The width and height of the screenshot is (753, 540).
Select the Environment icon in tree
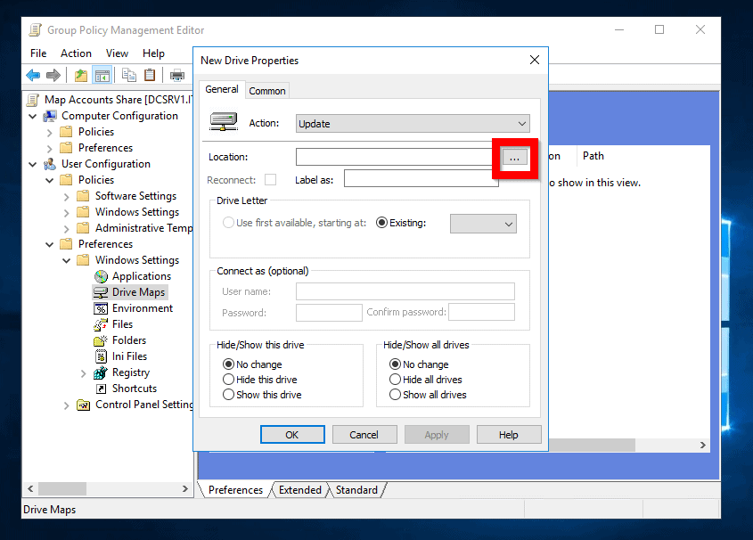[x=102, y=308]
